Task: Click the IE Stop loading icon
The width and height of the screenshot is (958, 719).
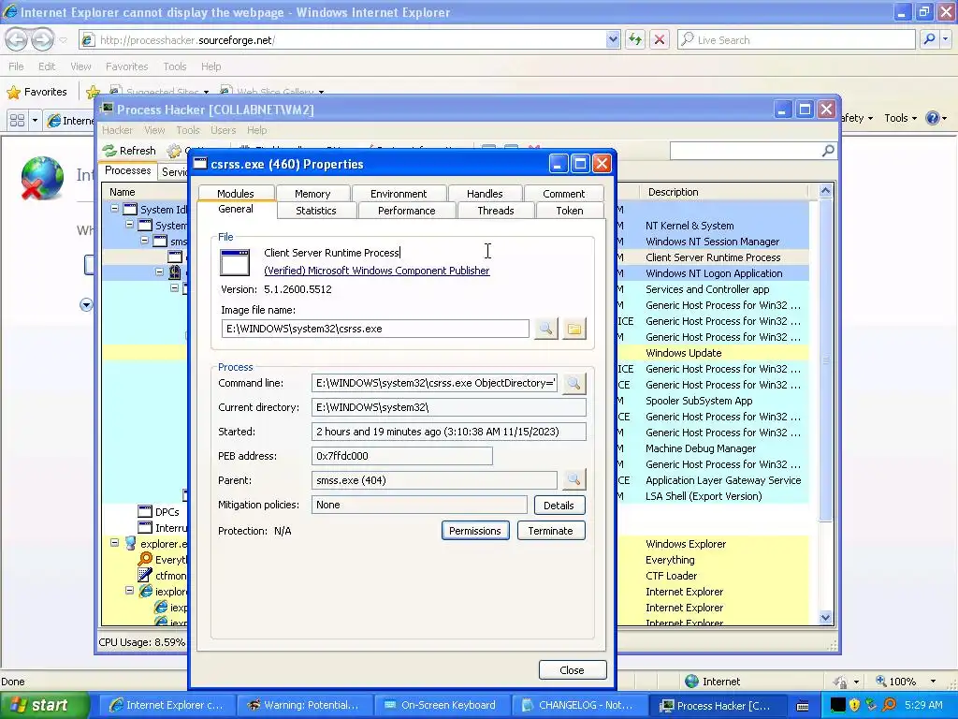Action: [x=660, y=39]
